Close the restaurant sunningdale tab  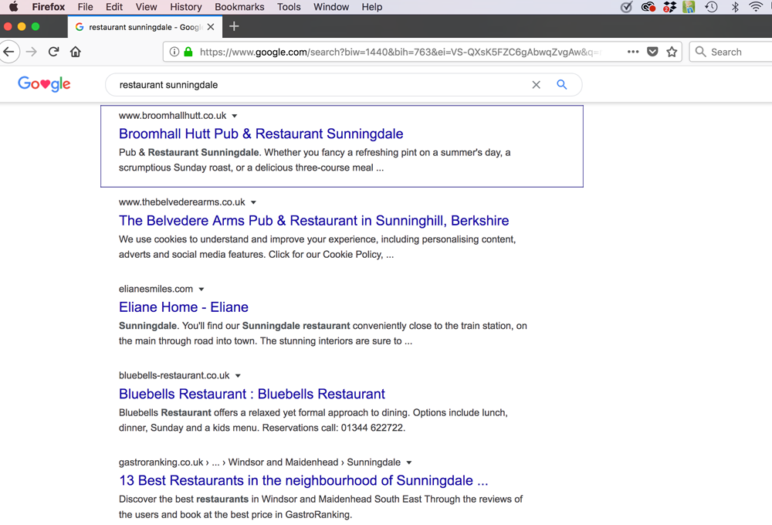point(211,27)
